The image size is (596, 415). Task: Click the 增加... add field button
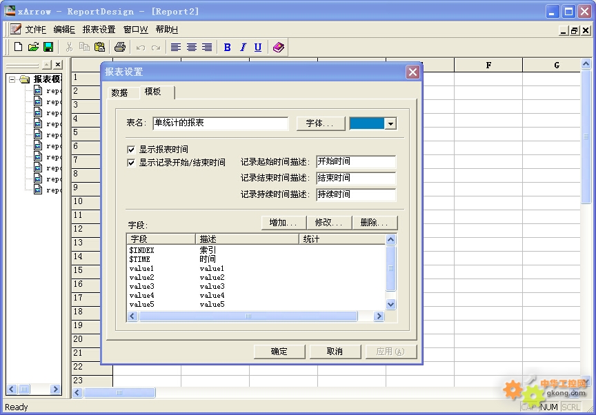[x=283, y=223]
